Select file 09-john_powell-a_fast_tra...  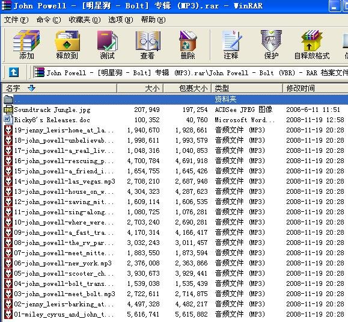[64, 232]
